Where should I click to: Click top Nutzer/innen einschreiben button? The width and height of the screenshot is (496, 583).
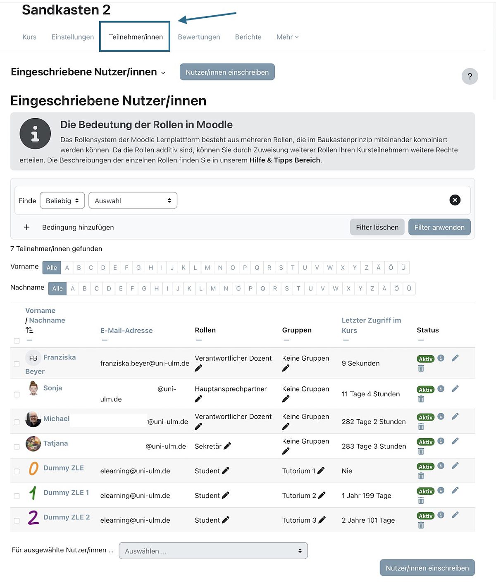click(227, 72)
